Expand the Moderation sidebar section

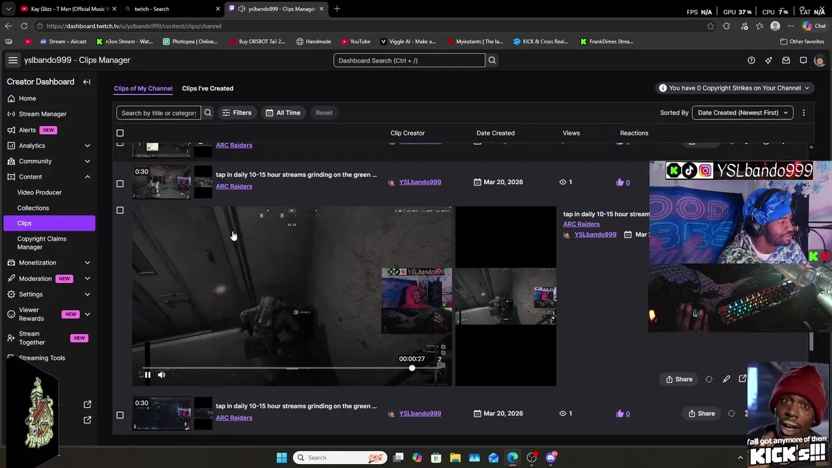87,278
